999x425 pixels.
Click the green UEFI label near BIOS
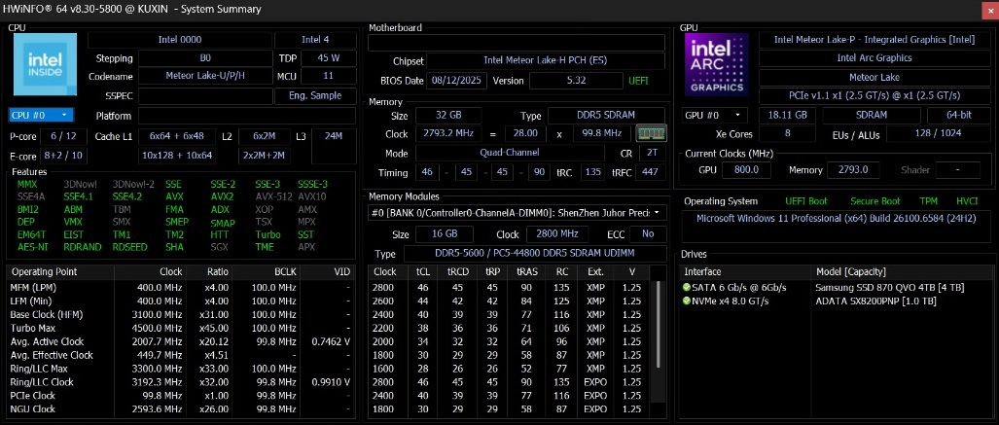tap(639, 81)
